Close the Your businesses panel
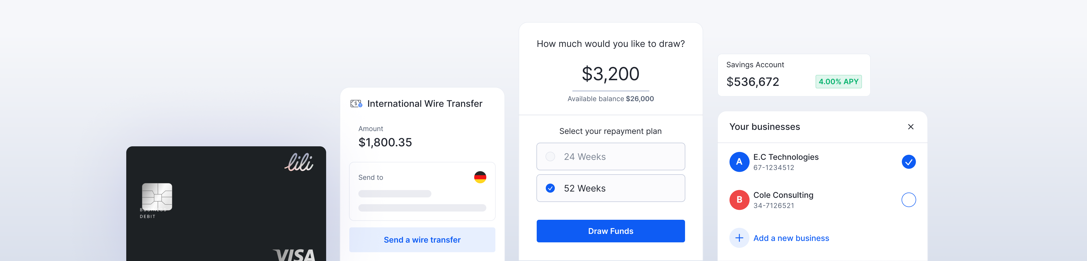Image resolution: width=1087 pixels, height=261 pixels. [x=911, y=127]
